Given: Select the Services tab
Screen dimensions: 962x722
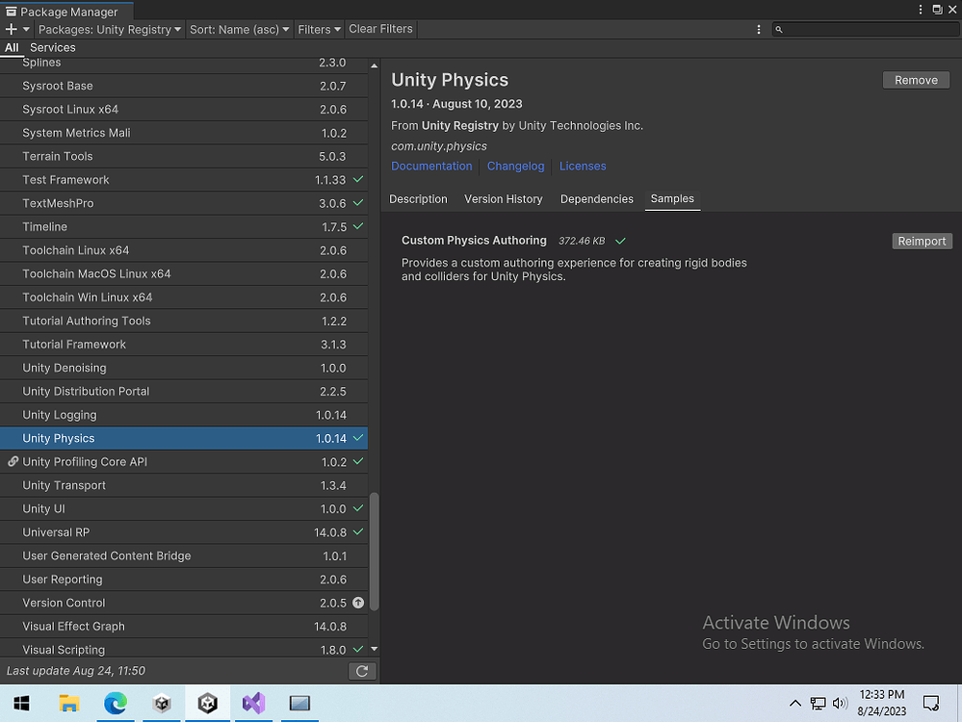Looking at the screenshot, I should (53, 48).
